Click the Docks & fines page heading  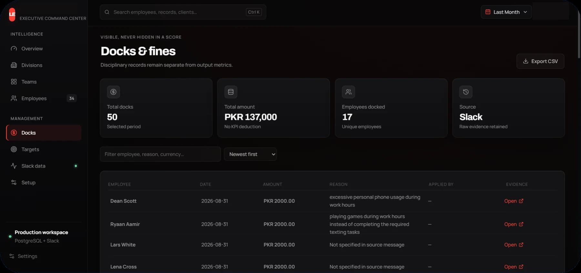138,51
